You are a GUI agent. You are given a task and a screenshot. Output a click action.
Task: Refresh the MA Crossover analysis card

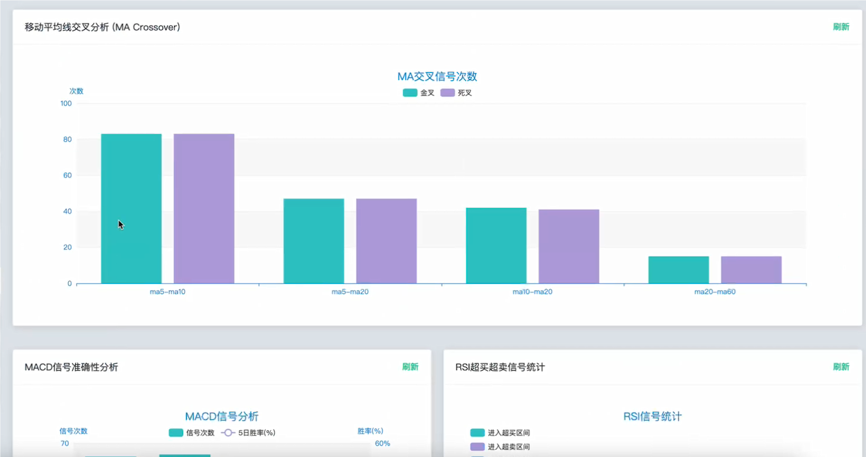tap(841, 27)
